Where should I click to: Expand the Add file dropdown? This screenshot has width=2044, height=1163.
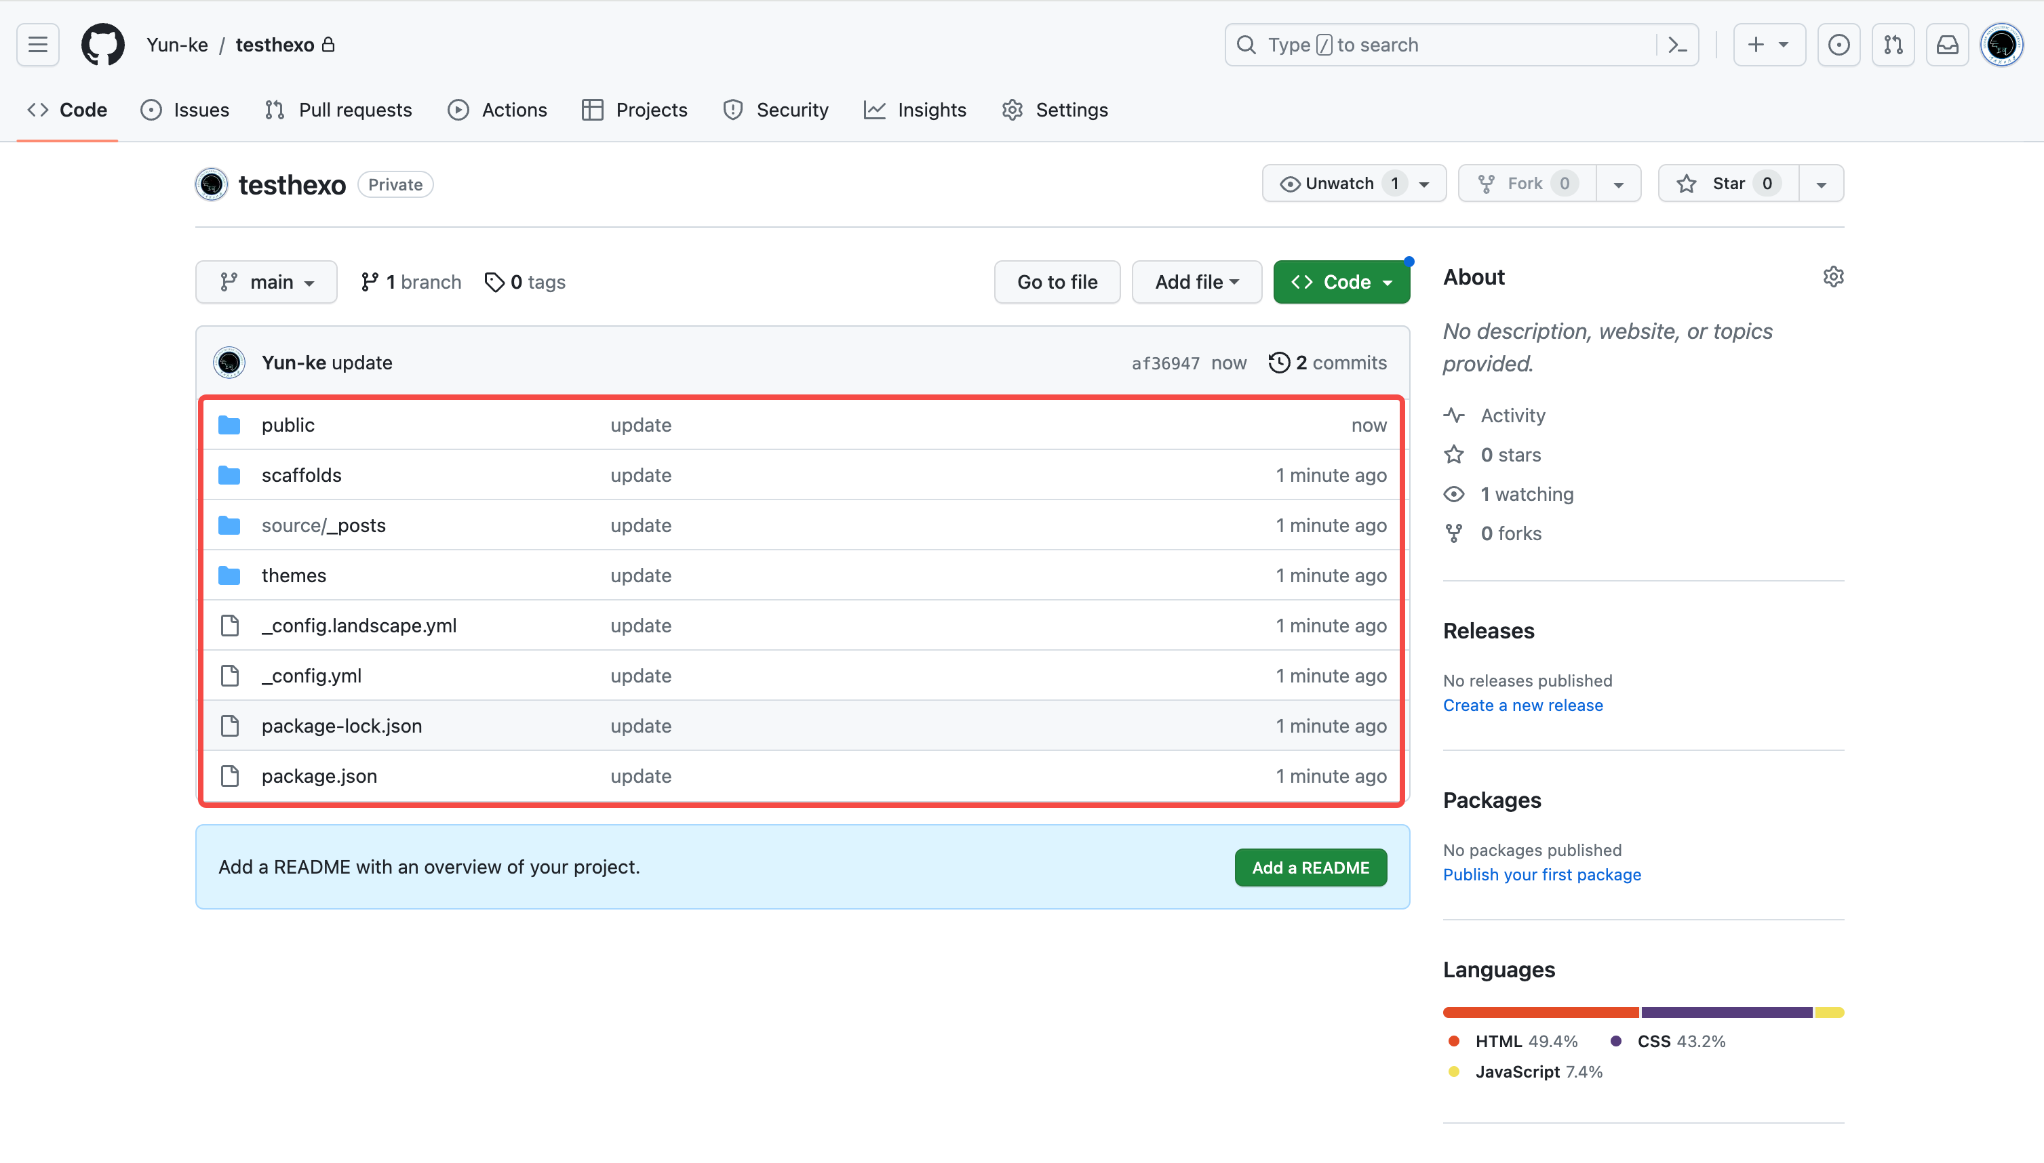(x=1196, y=282)
